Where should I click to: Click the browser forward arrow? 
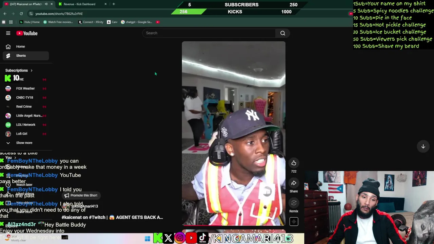pos(13,14)
